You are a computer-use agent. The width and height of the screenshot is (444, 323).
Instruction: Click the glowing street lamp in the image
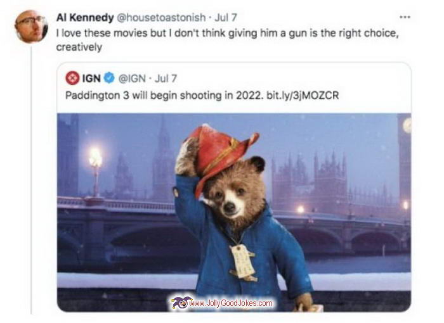click(96, 159)
